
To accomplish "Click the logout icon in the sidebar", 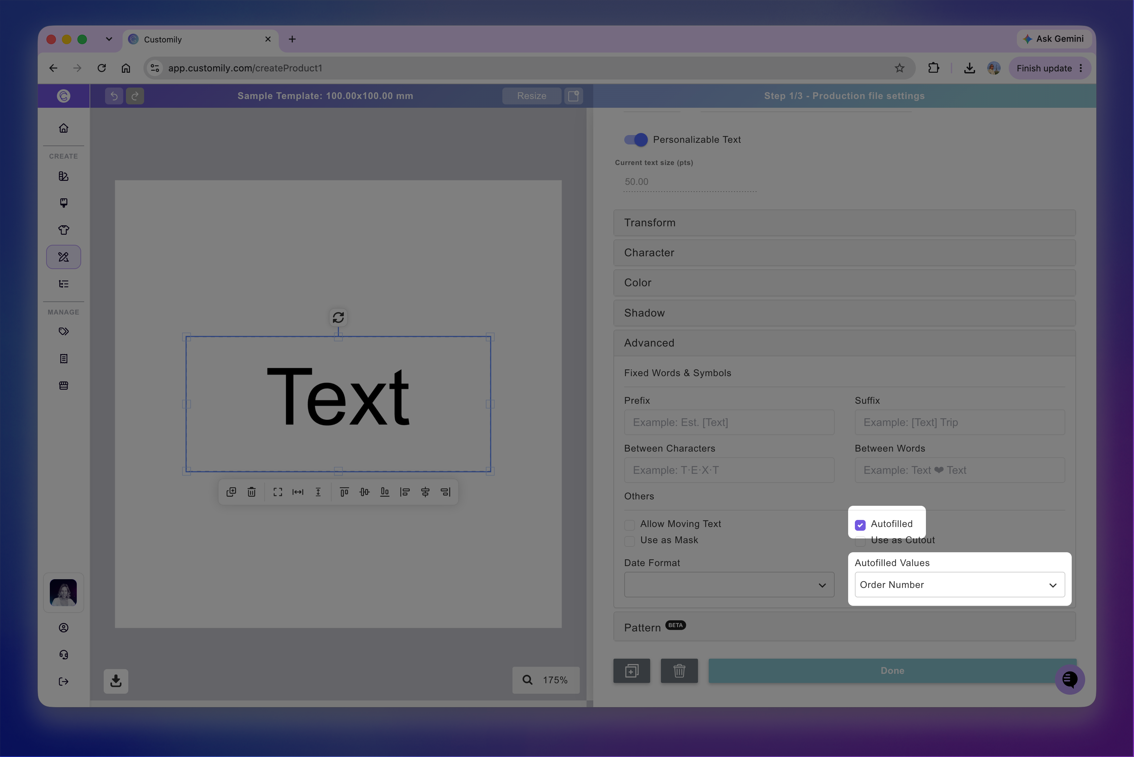I will pyautogui.click(x=64, y=681).
